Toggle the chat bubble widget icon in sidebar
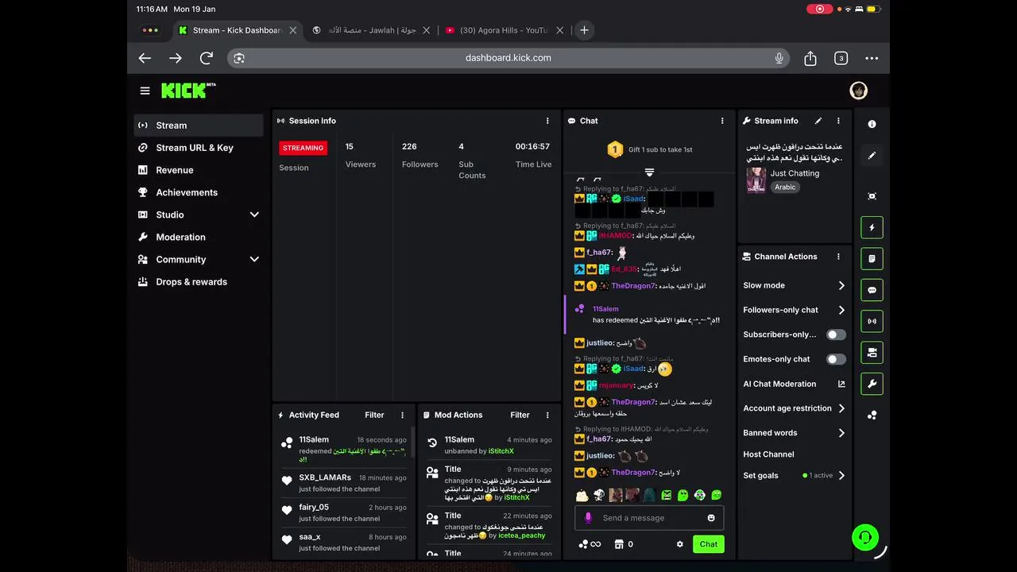Viewport: 1017px width, 572px height. [x=872, y=290]
